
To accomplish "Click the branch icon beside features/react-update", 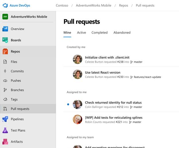I will (x=131, y=77).
